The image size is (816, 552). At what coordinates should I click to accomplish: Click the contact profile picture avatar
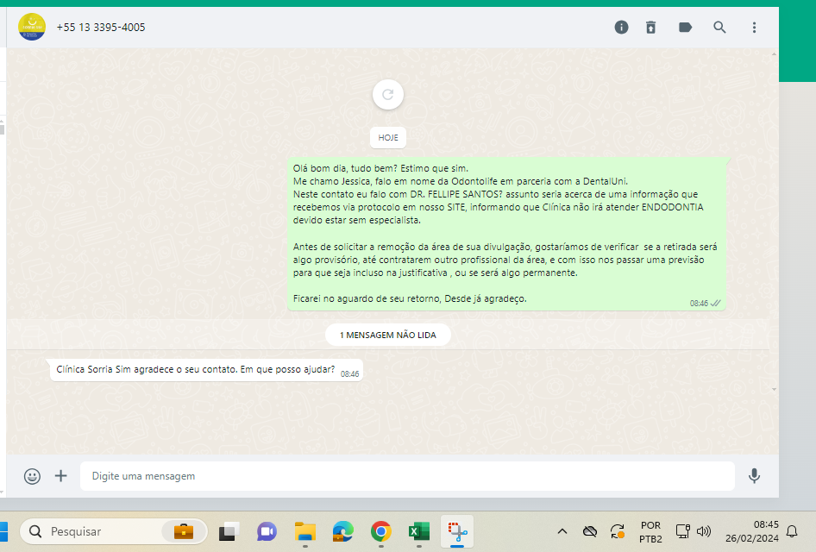[32, 27]
